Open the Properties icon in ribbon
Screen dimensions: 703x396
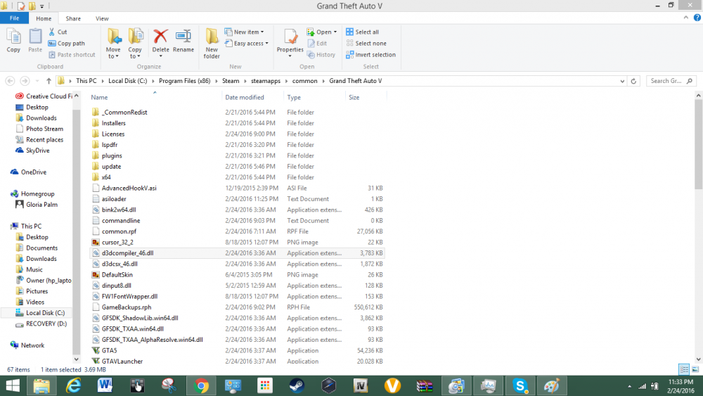(x=290, y=43)
